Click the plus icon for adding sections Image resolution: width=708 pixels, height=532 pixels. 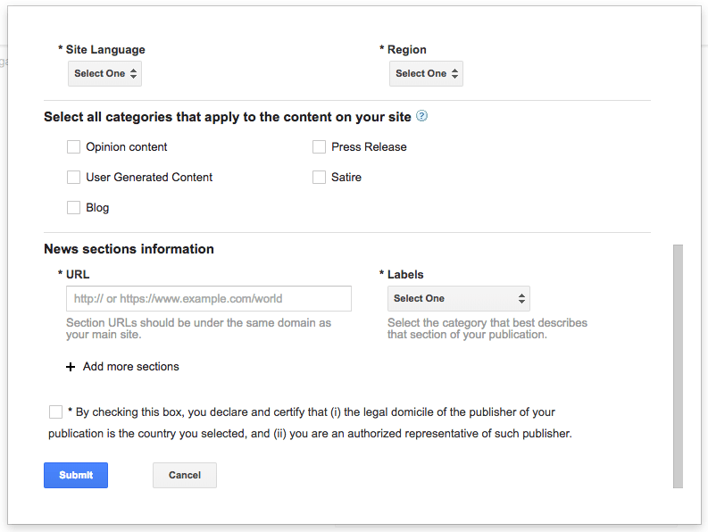[71, 367]
